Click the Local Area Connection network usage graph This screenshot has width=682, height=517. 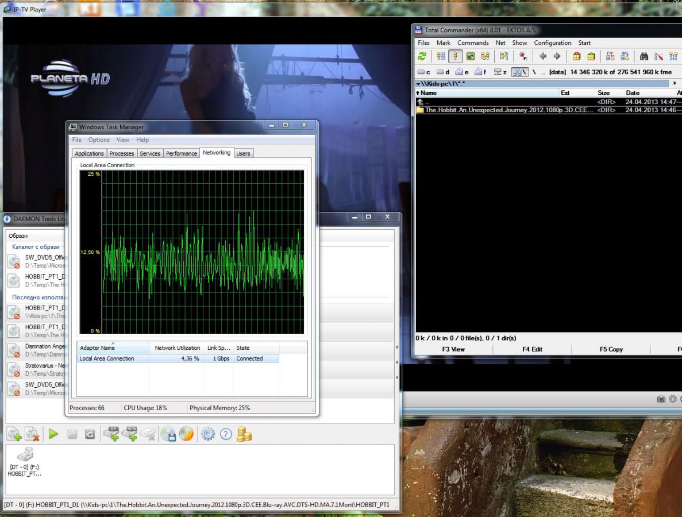pos(191,252)
